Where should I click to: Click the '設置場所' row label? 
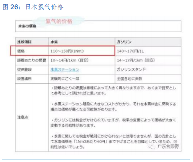[x=24, y=79]
